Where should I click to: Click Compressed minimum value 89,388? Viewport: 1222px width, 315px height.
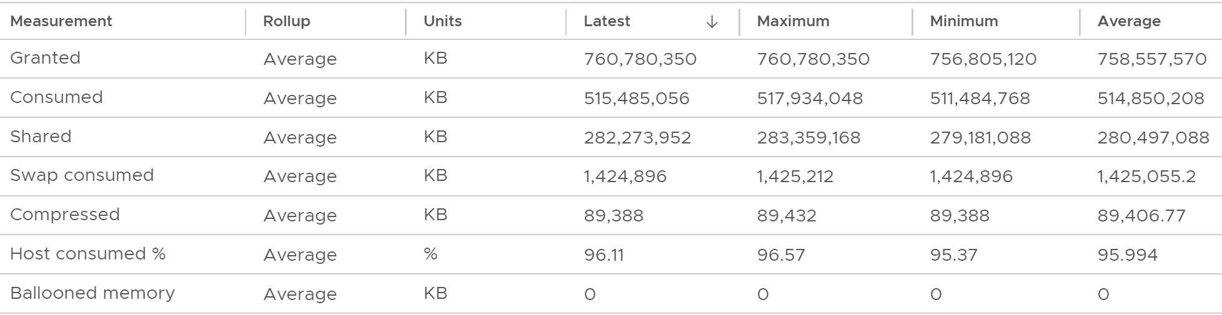(960, 216)
